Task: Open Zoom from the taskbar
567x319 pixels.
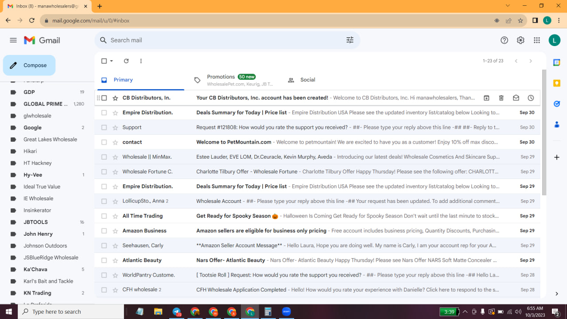Action: pyautogui.click(x=286, y=312)
